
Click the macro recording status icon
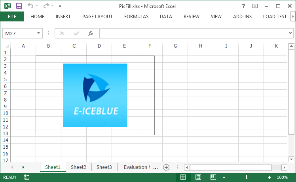click(x=27, y=177)
